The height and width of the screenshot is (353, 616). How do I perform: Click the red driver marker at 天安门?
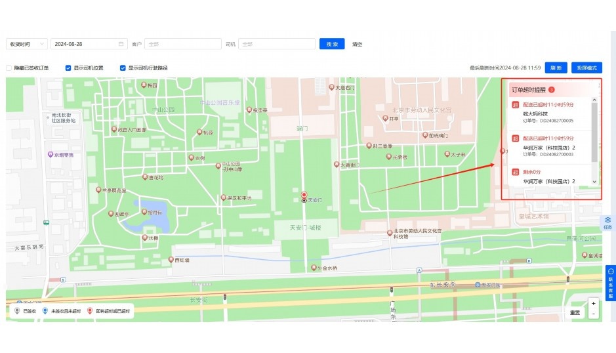click(x=304, y=195)
